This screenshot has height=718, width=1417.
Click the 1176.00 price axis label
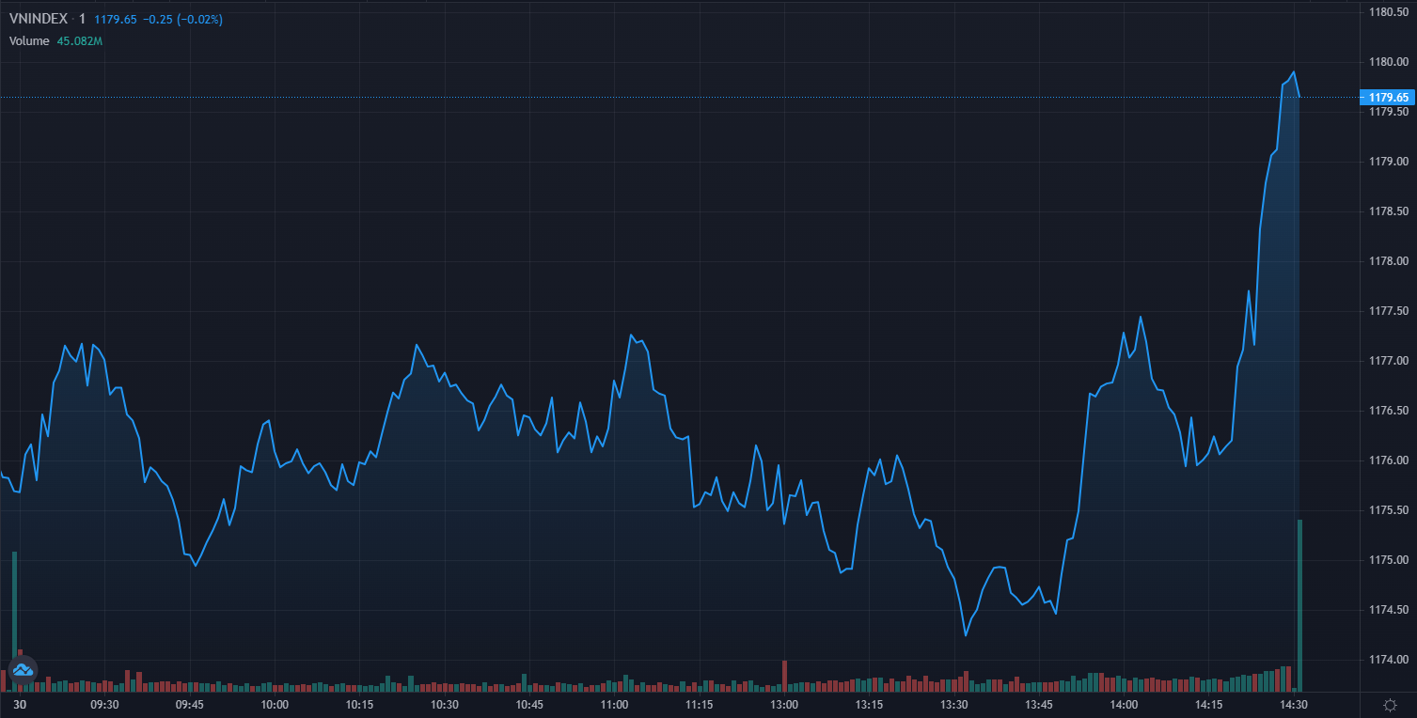pyautogui.click(x=1389, y=460)
